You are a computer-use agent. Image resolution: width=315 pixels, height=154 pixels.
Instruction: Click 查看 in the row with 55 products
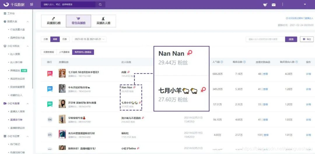[x=265, y=104]
